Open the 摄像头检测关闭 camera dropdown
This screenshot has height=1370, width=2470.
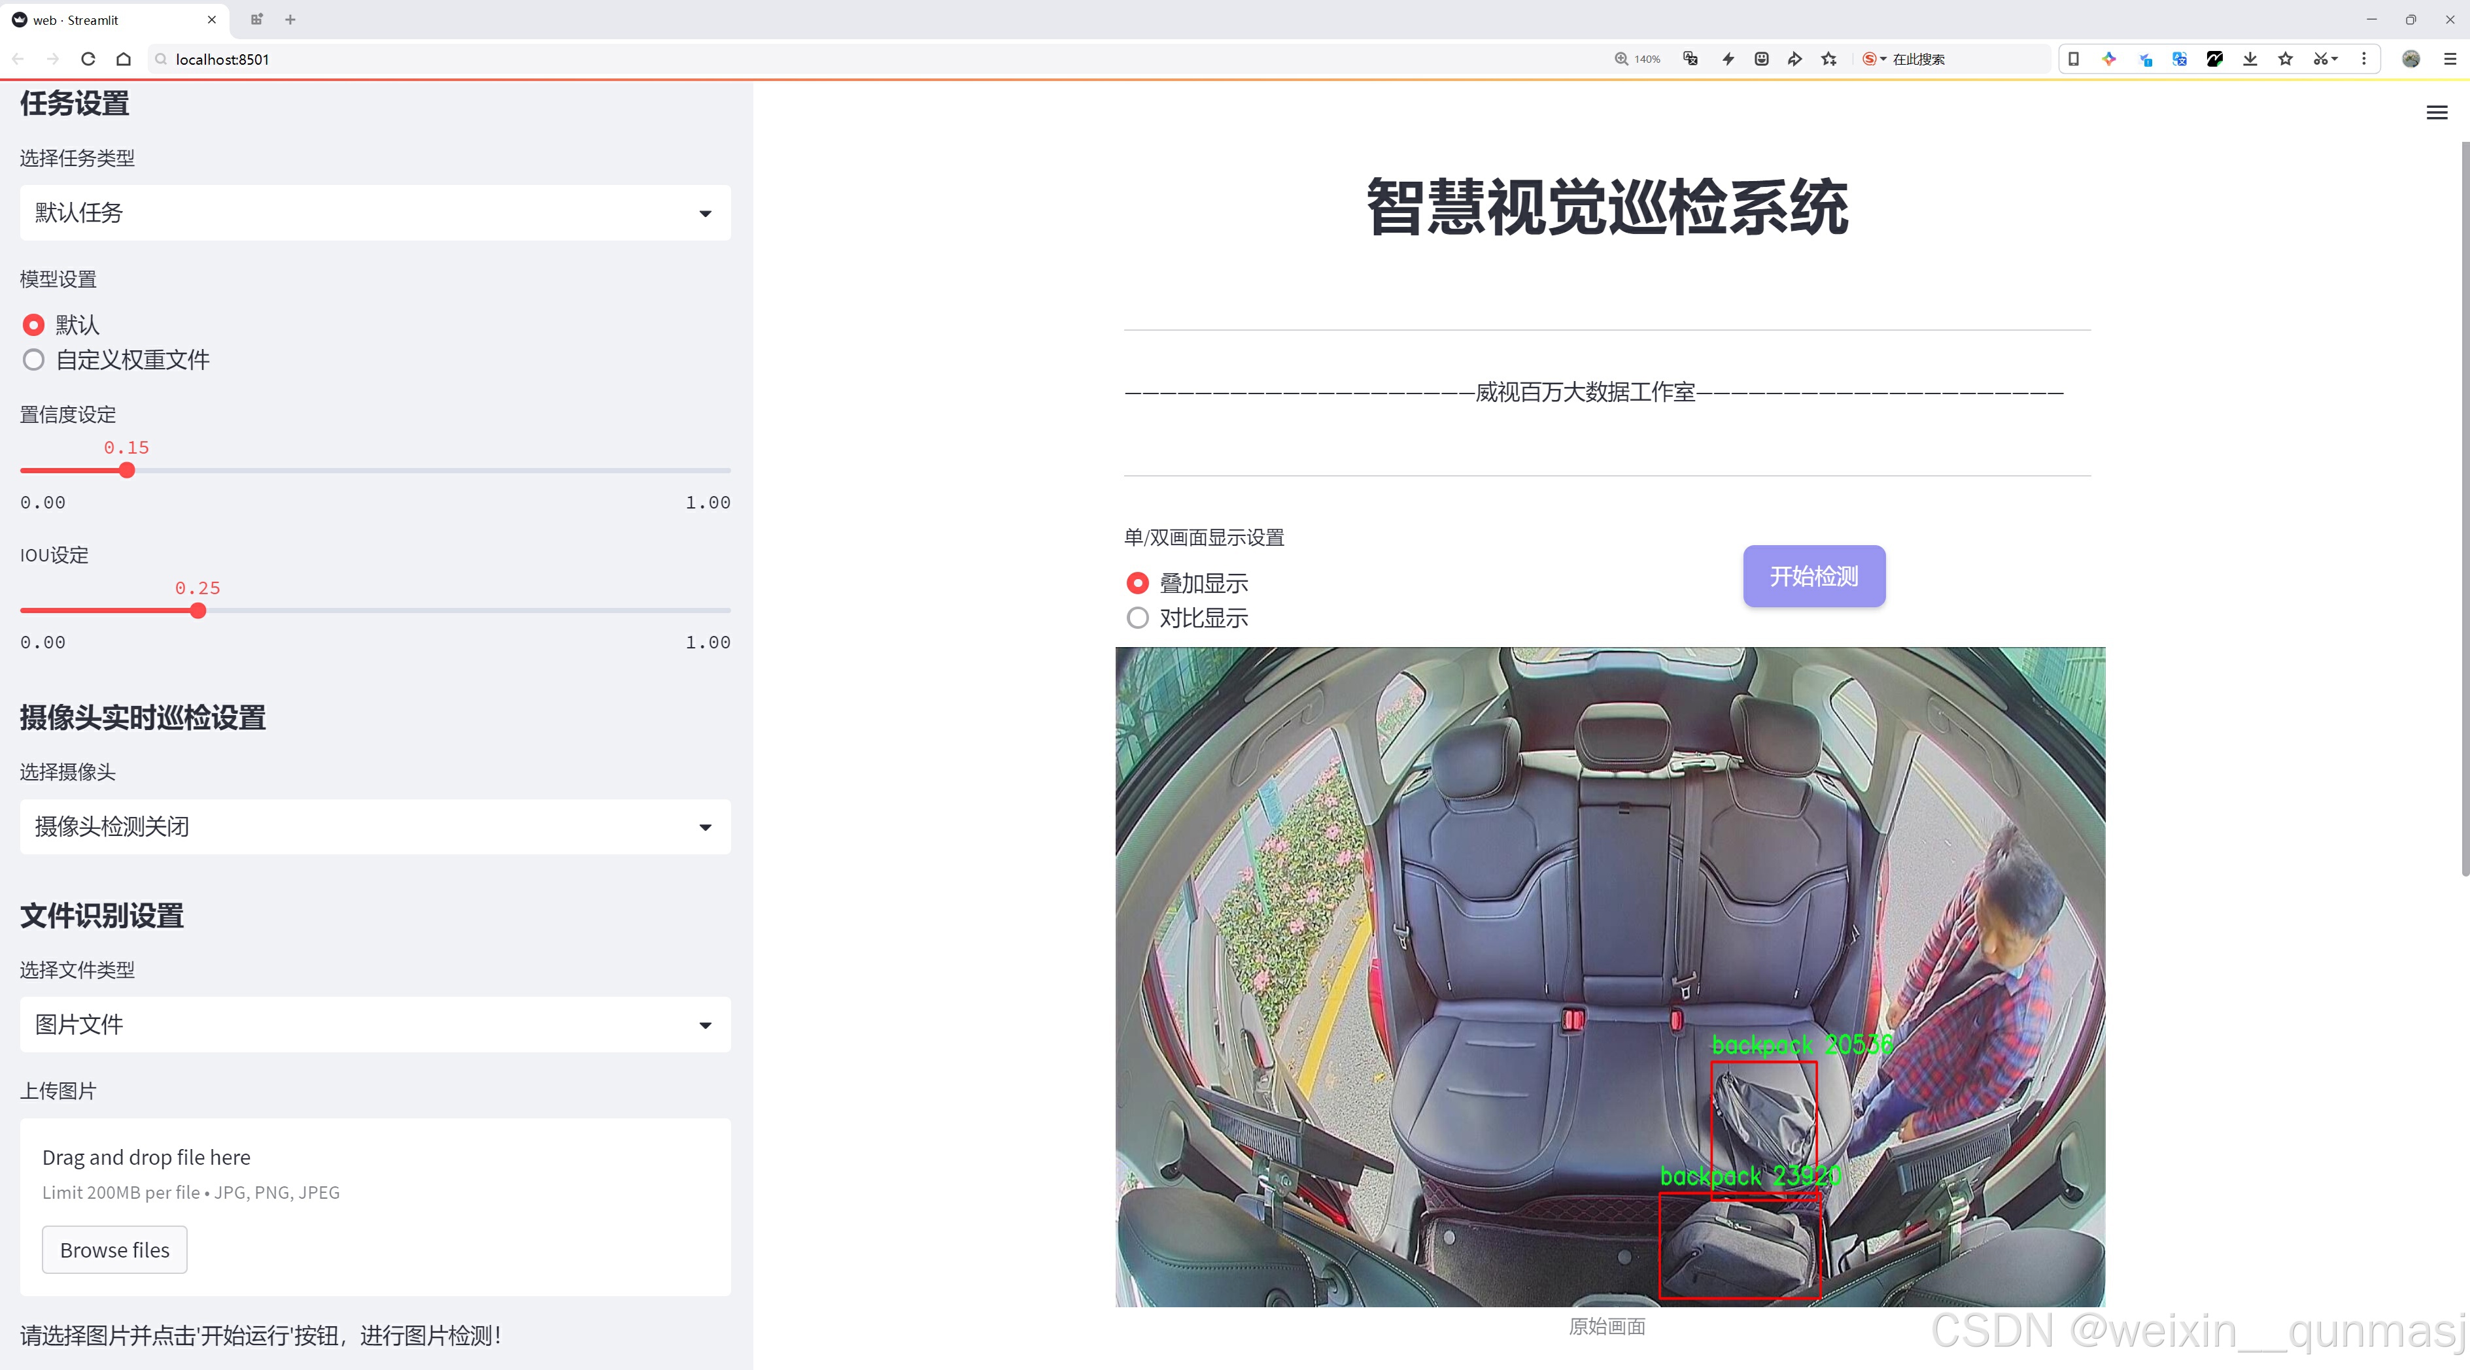[375, 827]
